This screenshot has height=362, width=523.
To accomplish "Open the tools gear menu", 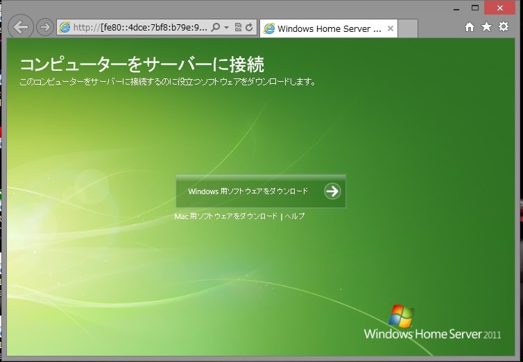I will [x=504, y=26].
